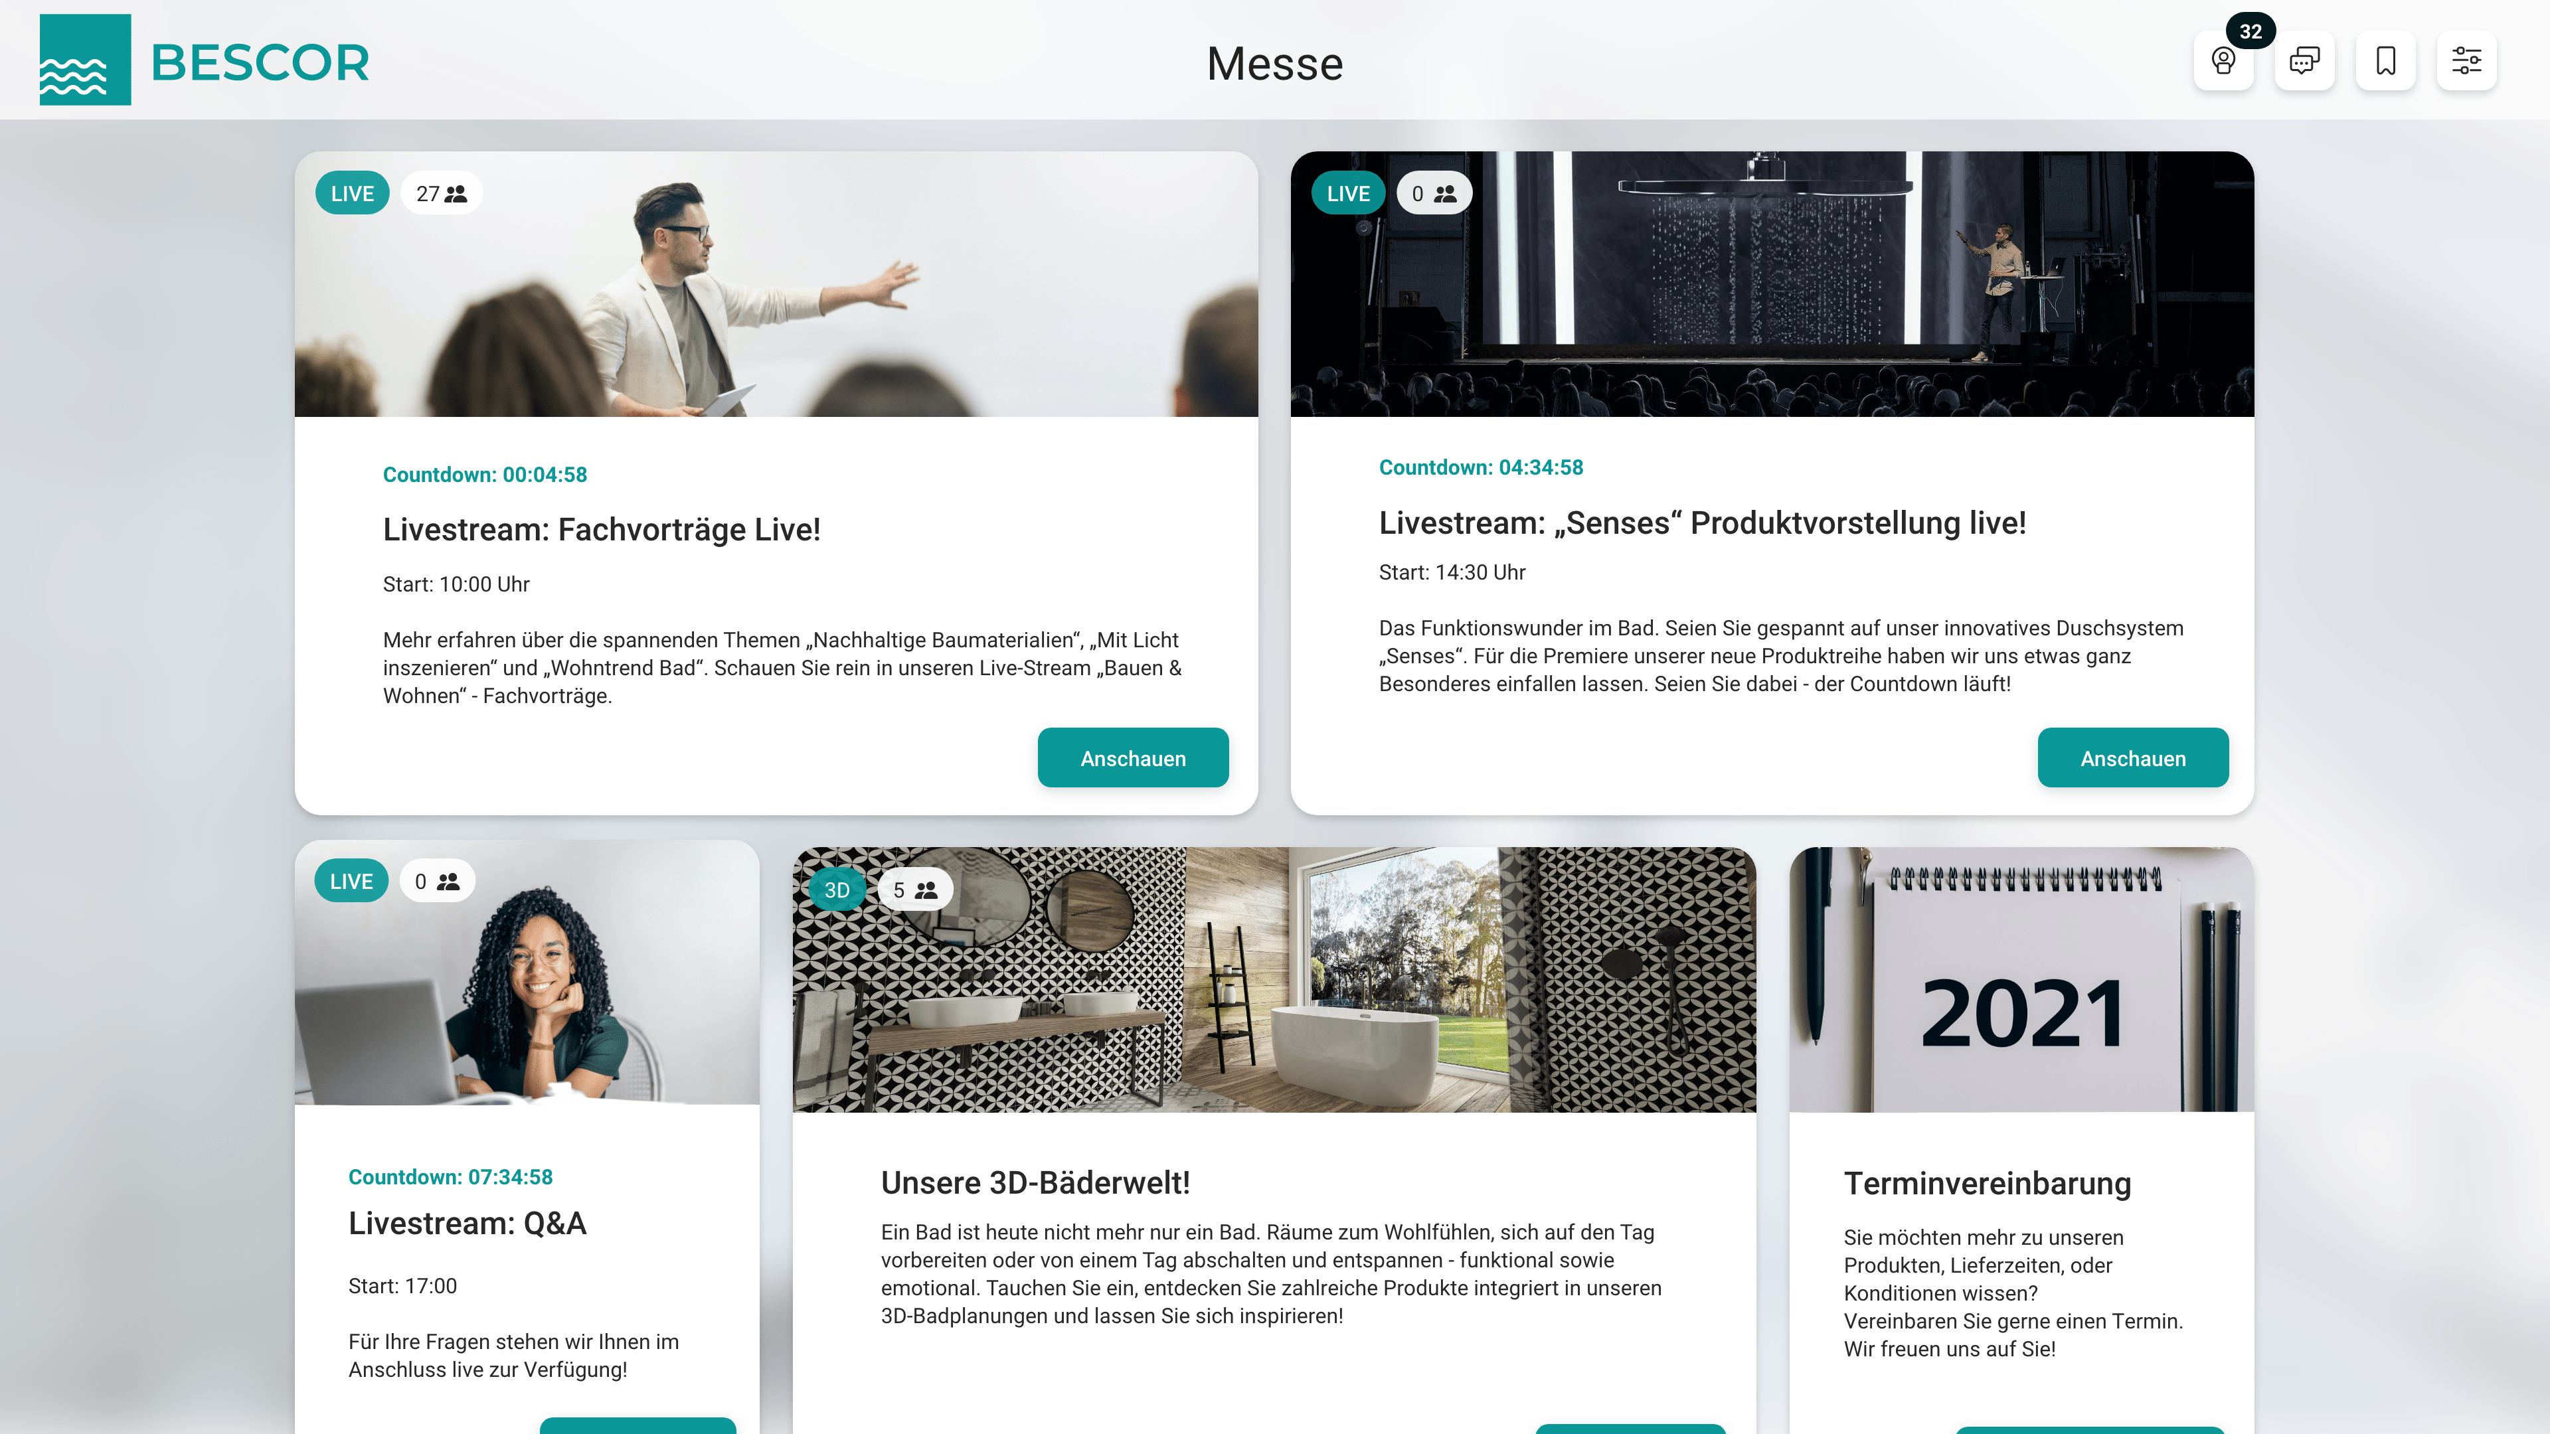This screenshot has height=1434, width=2550.
Task: Click the LIVE badge on Senses card
Action: [1348, 193]
